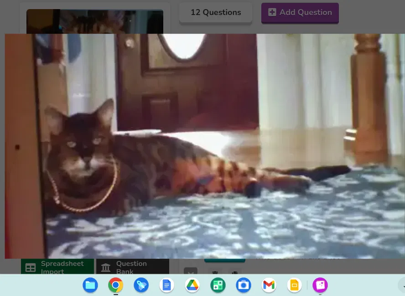Click the plus icon on Add Question
The width and height of the screenshot is (405, 296).
click(x=272, y=12)
